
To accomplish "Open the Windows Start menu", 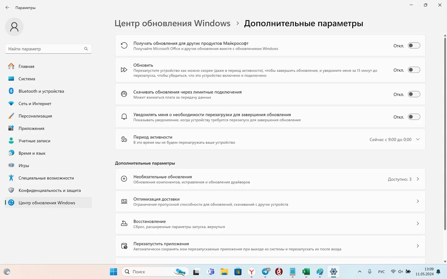I will point(113,272).
